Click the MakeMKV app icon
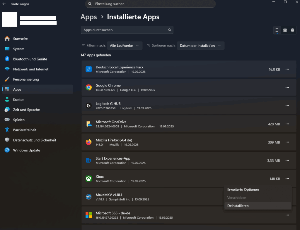Viewport: 300px width, 230px height. point(88,197)
